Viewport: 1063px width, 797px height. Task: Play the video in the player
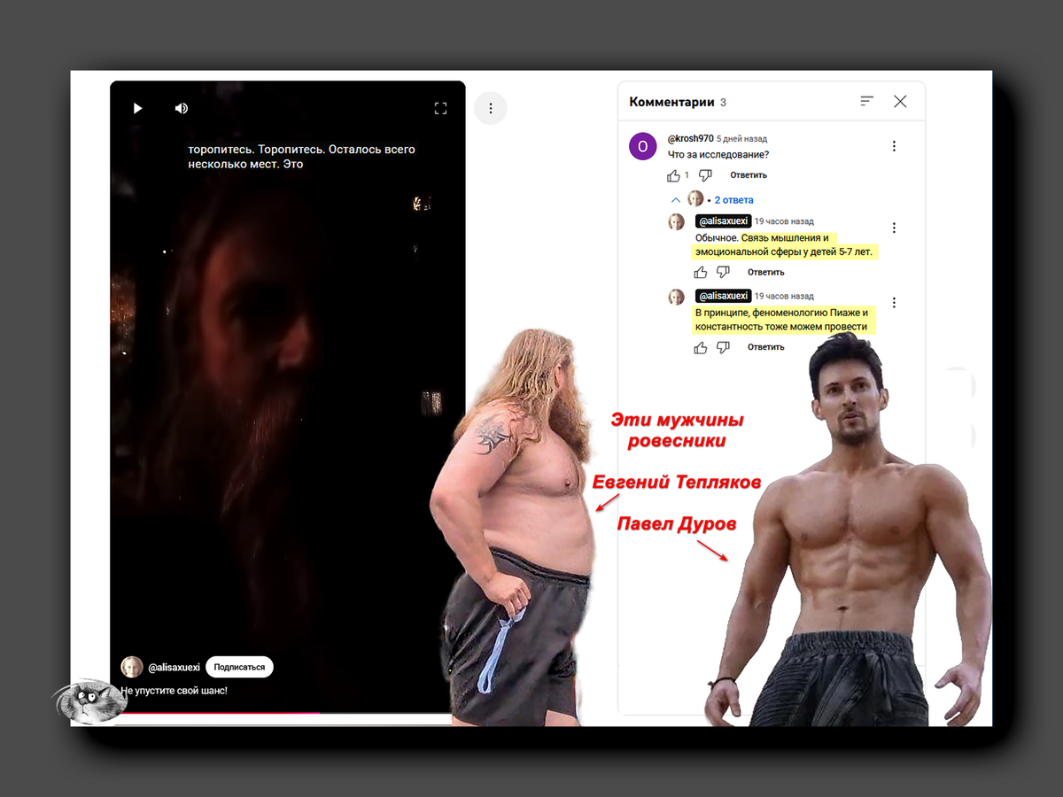point(137,108)
